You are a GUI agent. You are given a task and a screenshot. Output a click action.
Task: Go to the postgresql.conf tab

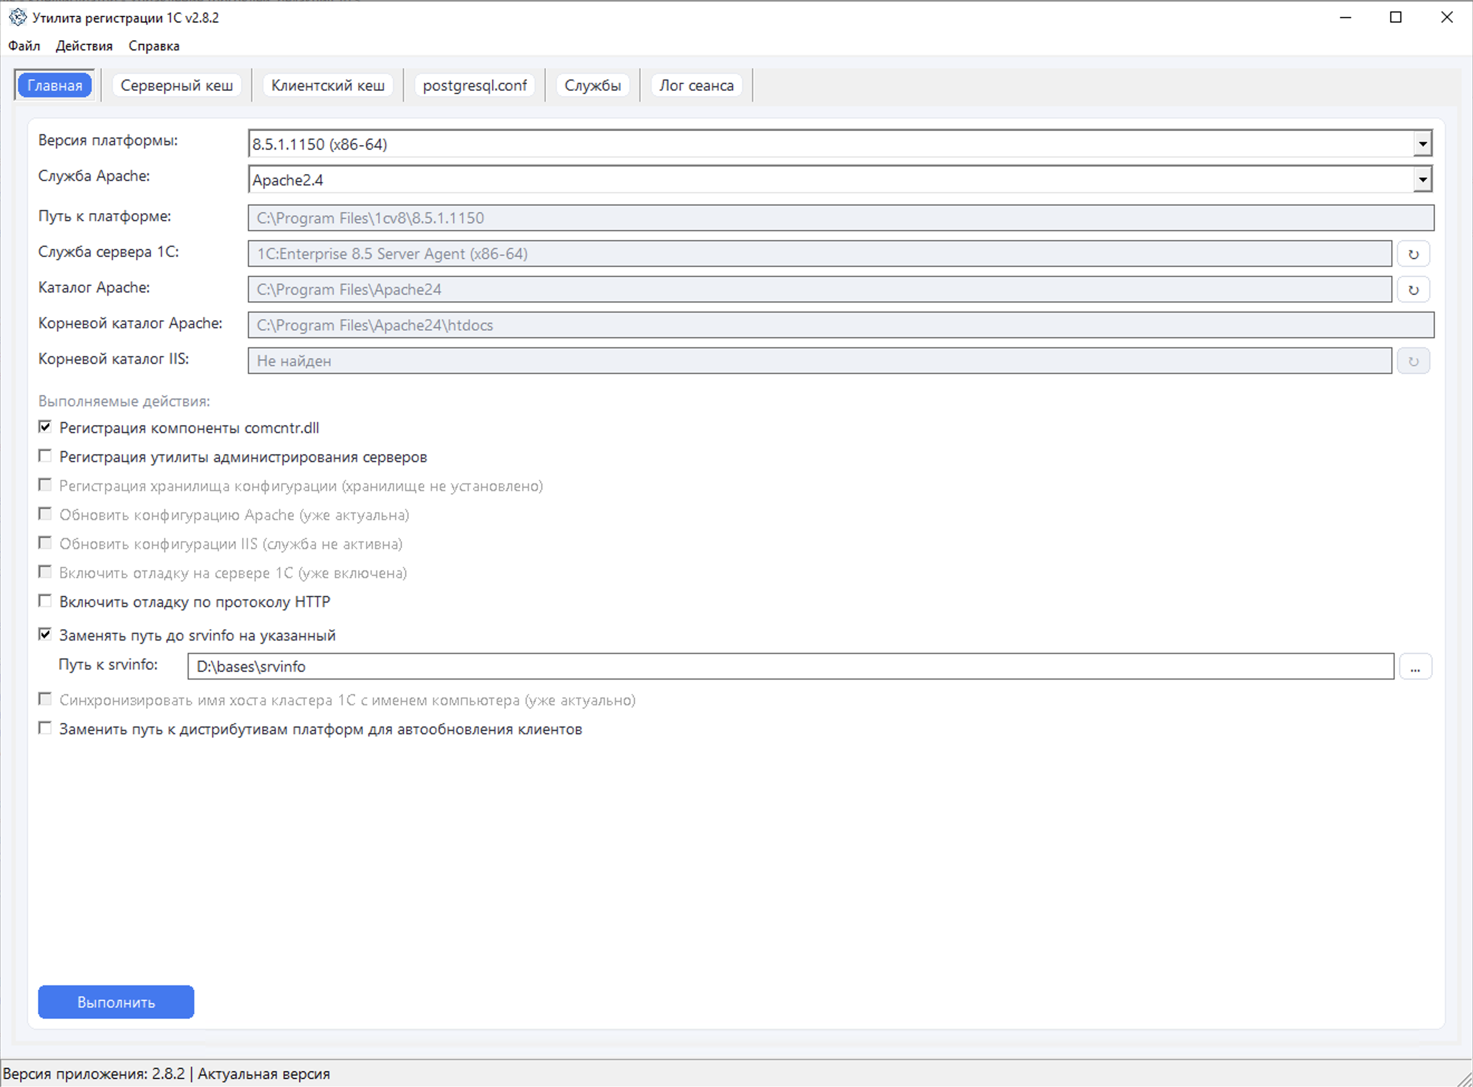click(x=474, y=85)
